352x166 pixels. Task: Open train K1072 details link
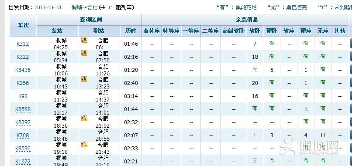[23, 162]
